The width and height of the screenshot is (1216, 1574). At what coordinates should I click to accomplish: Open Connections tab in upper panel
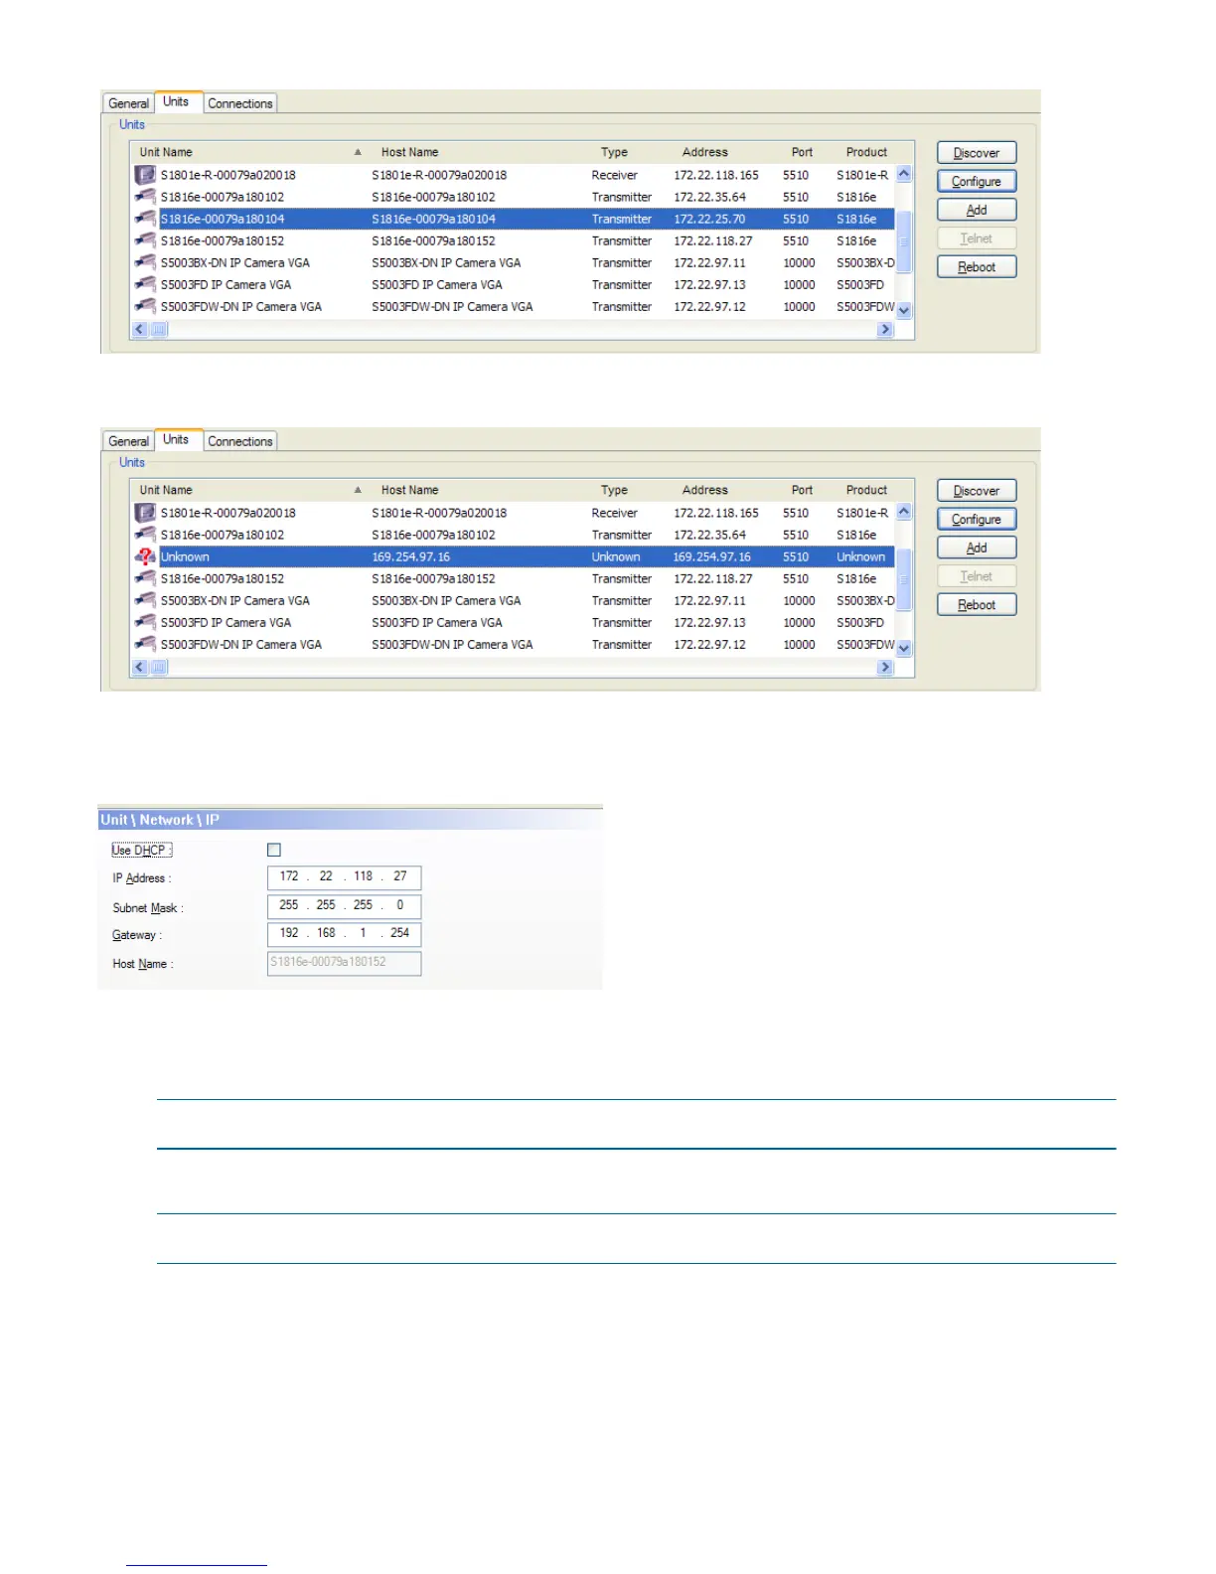coord(239,103)
